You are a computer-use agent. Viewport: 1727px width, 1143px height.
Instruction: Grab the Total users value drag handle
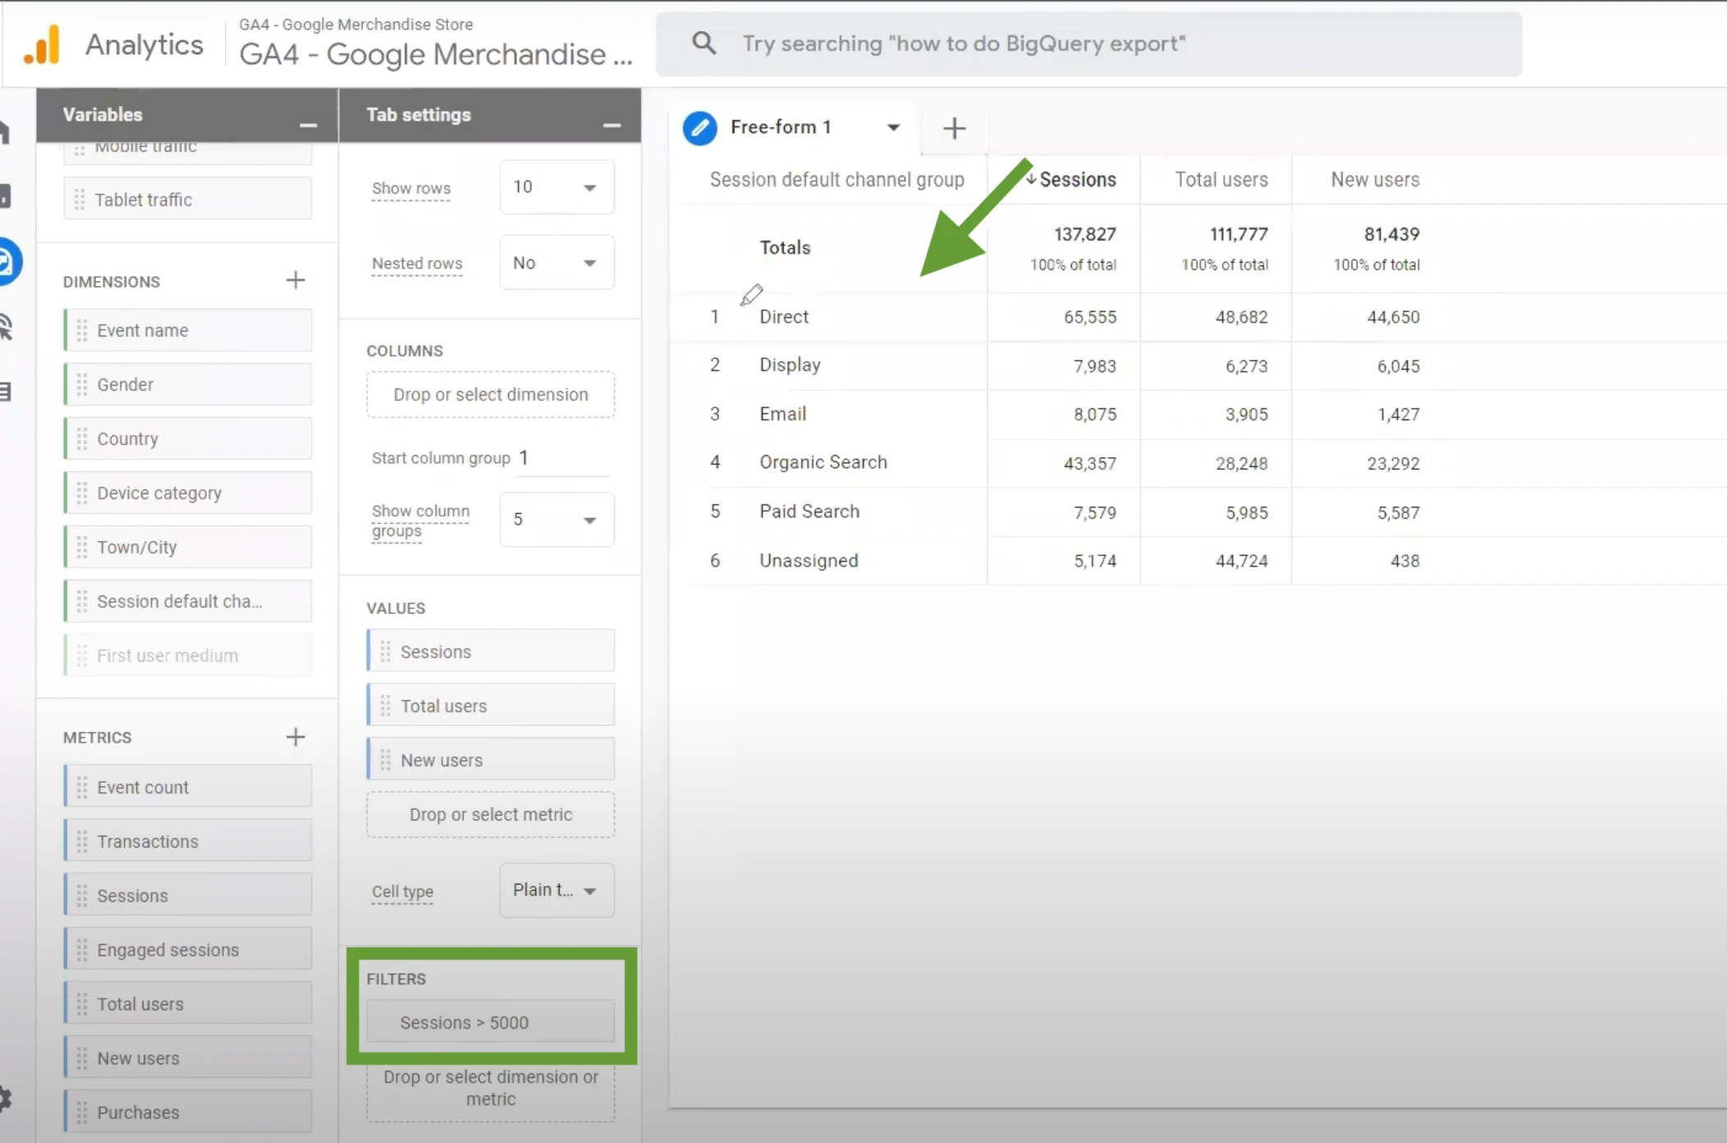click(x=386, y=705)
